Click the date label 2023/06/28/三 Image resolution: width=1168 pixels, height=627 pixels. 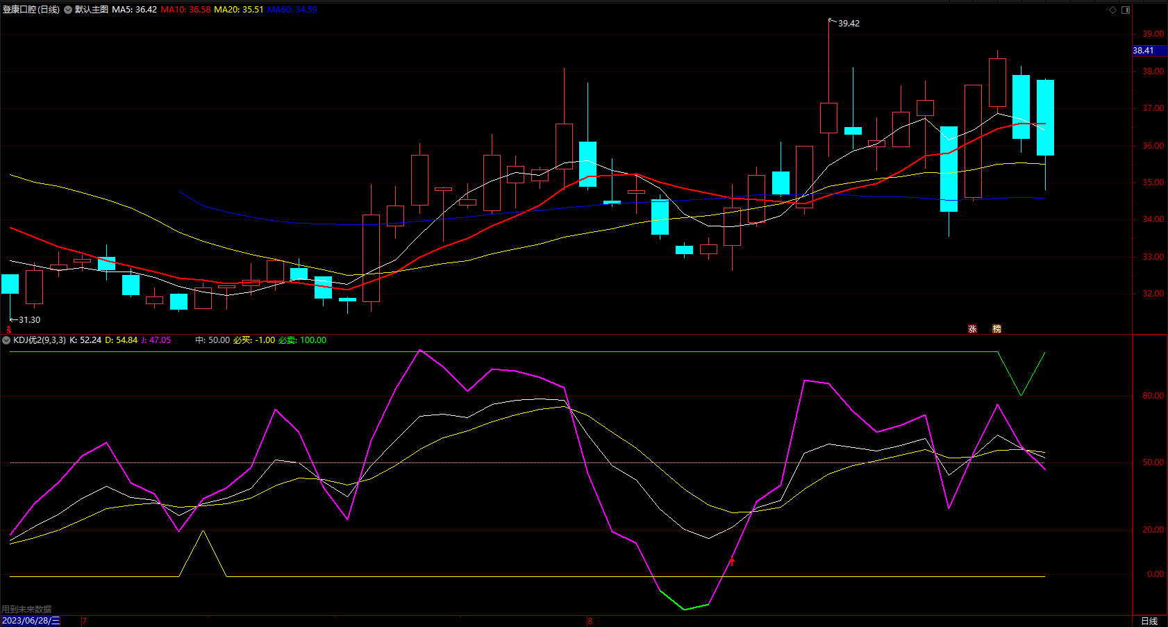coord(31,621)
